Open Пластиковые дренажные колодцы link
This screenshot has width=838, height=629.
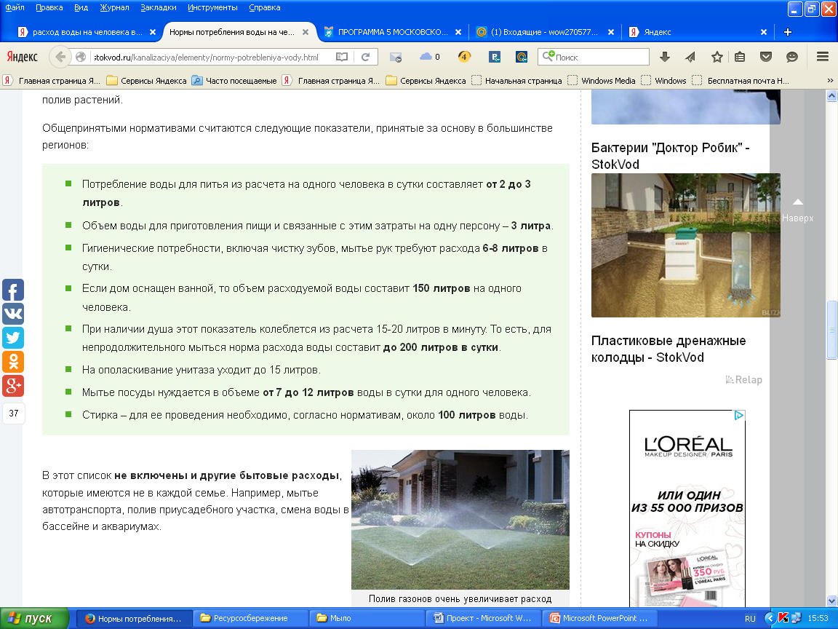669,349
